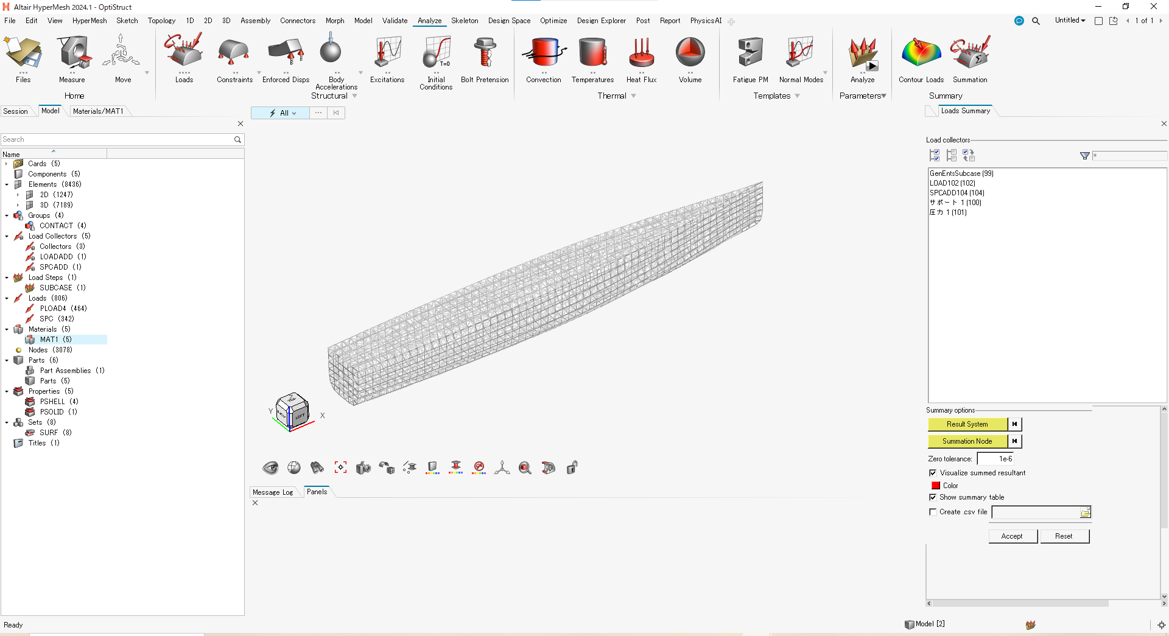Switch to the Session tab

(15, 111)
